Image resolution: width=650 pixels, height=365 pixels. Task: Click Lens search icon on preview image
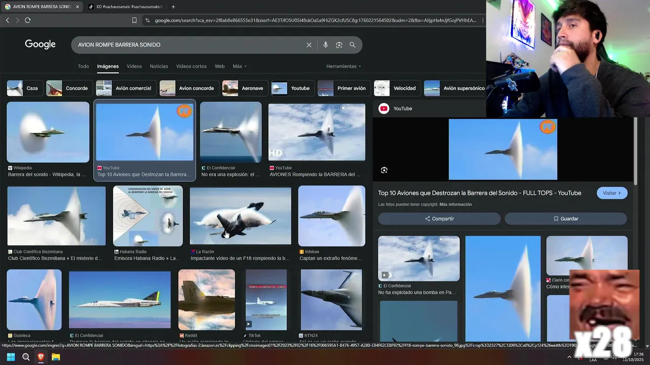[x=384, y=170]
